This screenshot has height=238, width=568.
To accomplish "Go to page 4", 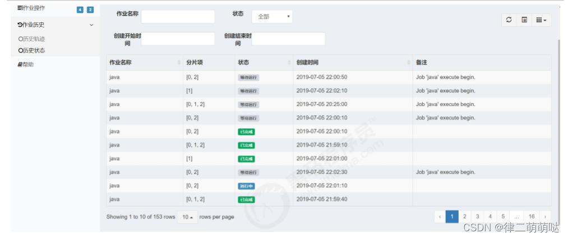I will 490,217.
